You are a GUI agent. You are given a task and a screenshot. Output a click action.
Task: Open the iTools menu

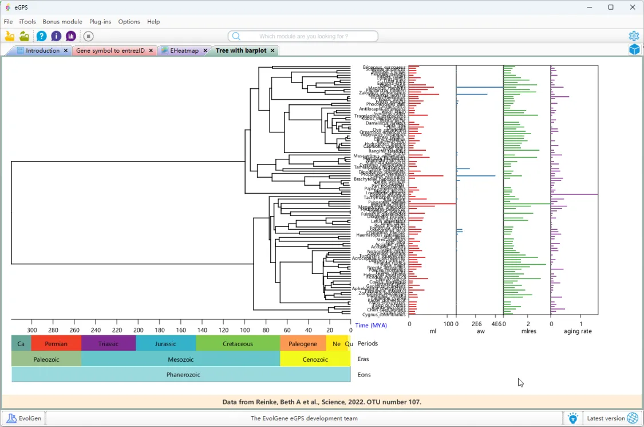(x=27, y=21)
